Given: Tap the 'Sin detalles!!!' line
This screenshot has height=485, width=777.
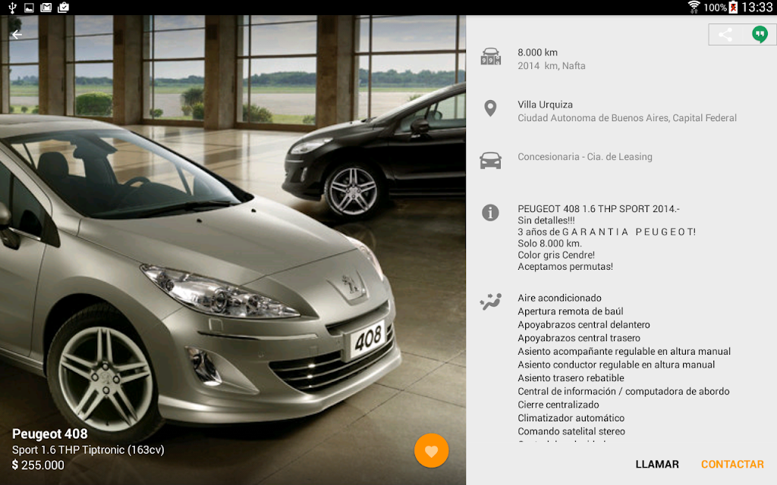Looking at the screenshot, I should [x=546, y=221].
